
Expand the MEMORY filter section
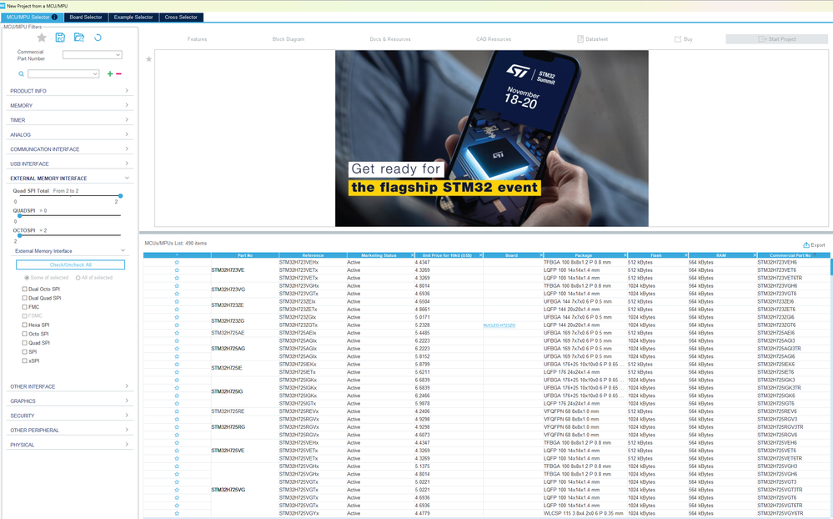(x=69, y=105)
